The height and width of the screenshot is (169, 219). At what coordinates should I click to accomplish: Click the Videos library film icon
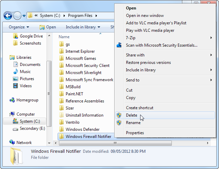15,86
